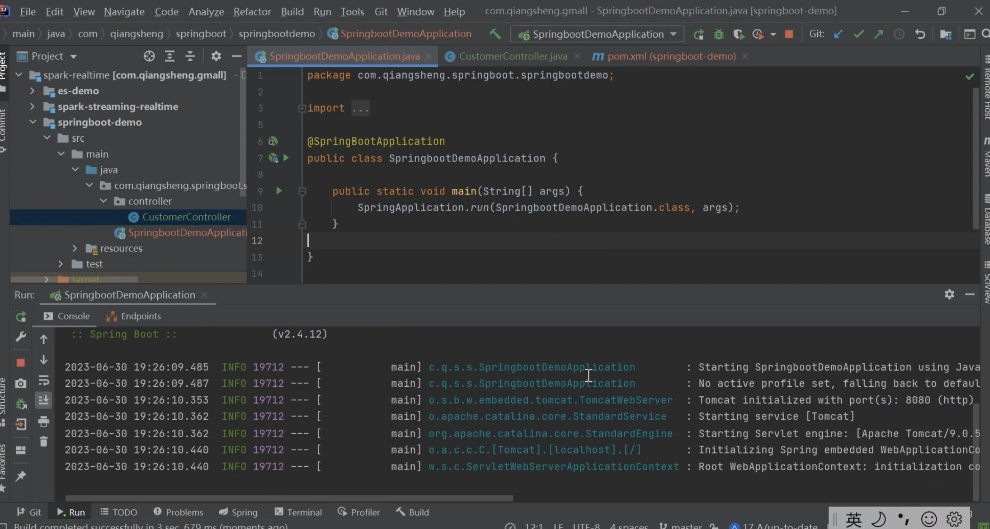Toggle pin tab in Run panel
The height and width of the screenshot is (529, 990).
click(x=21, y=476)
